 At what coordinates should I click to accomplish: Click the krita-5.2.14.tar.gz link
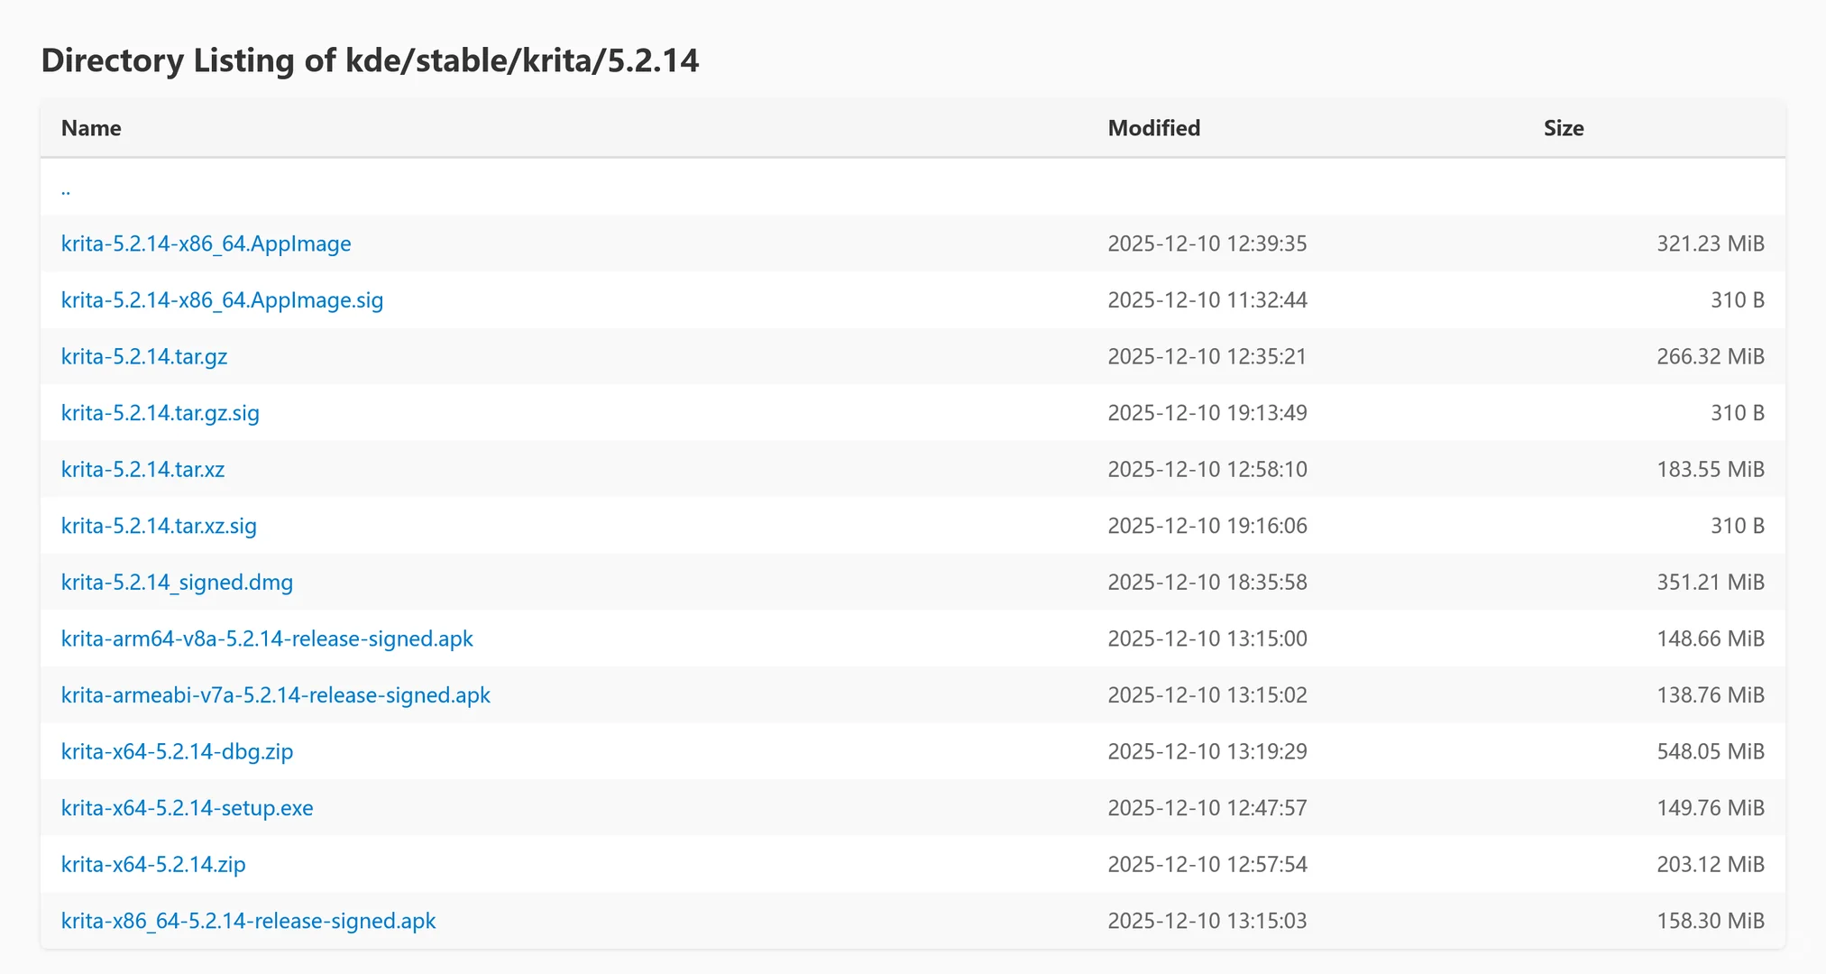tap(144, 356)
